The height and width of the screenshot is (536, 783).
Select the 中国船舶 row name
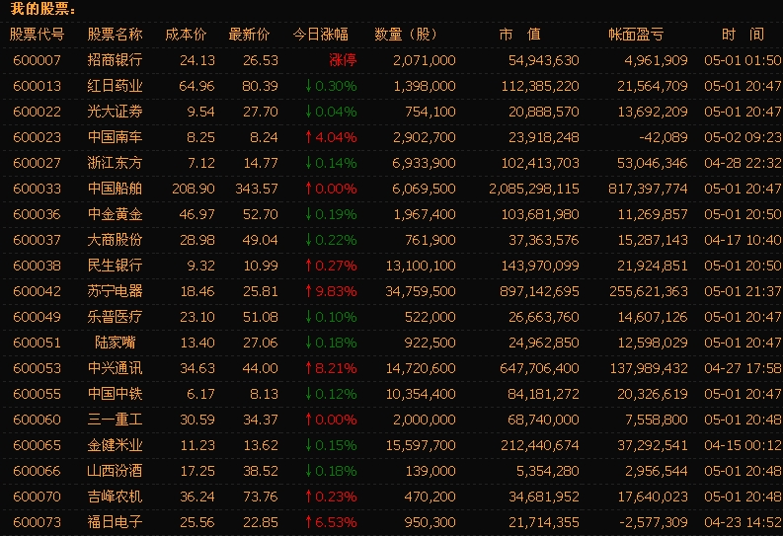point(115,189)
